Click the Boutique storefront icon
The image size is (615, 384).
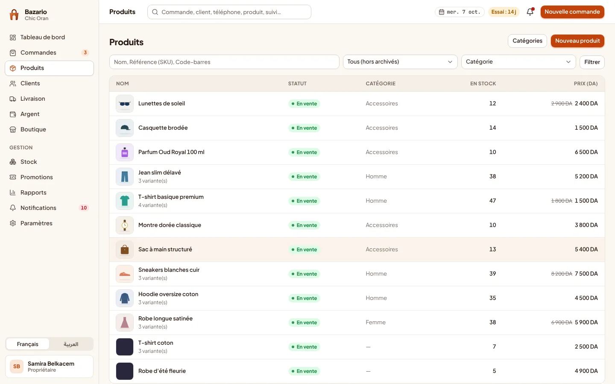[x=13, y=130]
